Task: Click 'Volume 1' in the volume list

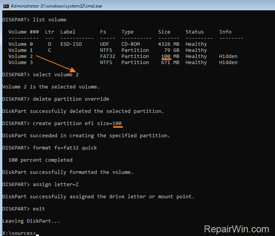Action: [x=21, y=50]
